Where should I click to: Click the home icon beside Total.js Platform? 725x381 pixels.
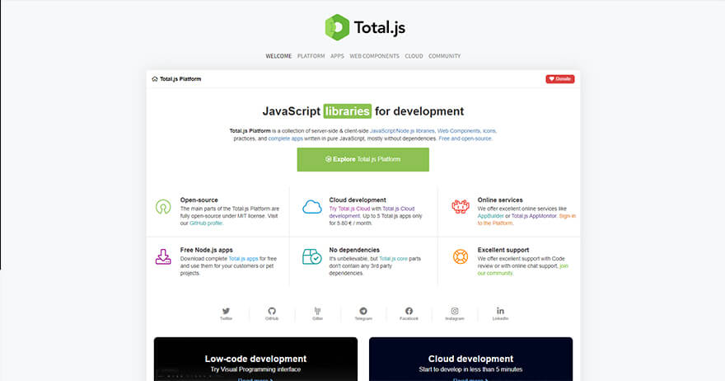pyautogui.click(x=155, y=79)
